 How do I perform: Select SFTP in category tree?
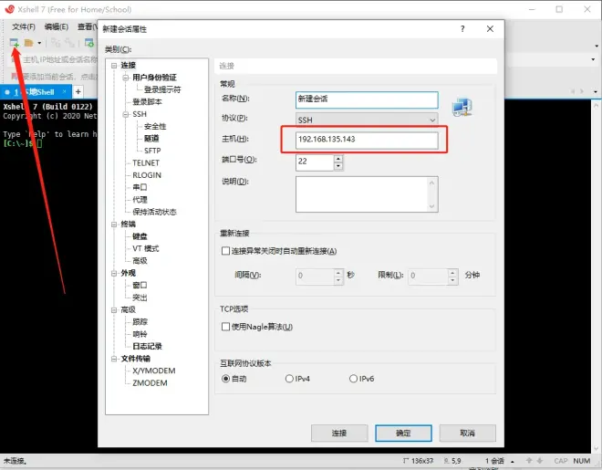point(152,151)
